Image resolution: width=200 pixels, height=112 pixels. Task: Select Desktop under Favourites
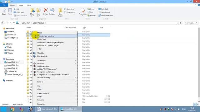(10, 32)
